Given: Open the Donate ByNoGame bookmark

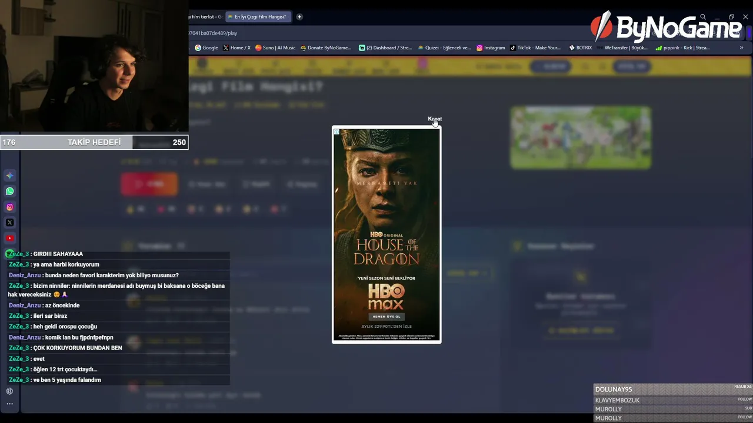Looking at the screenshot, I should tap(325, 48).
